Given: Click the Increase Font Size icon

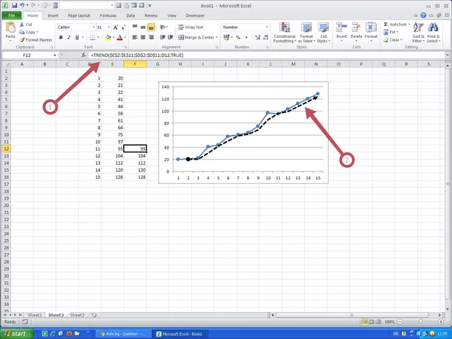Looking at the screenshot, I should coord(115,28).
